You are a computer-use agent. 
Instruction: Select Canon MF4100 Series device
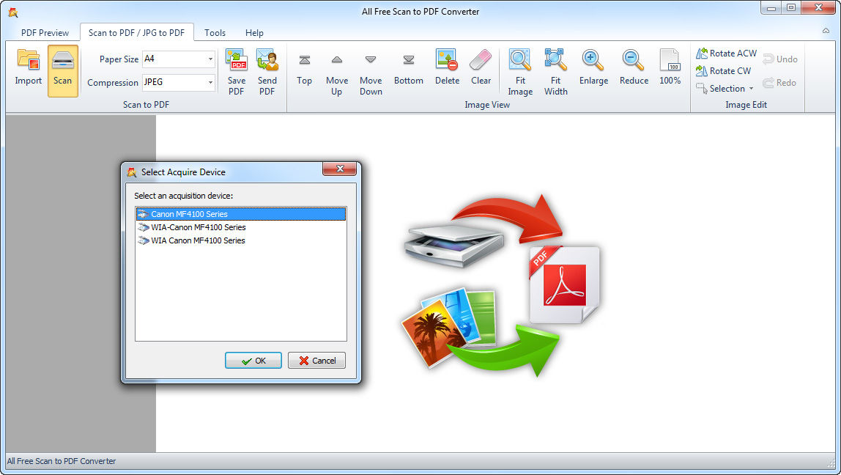pos(241,213)
